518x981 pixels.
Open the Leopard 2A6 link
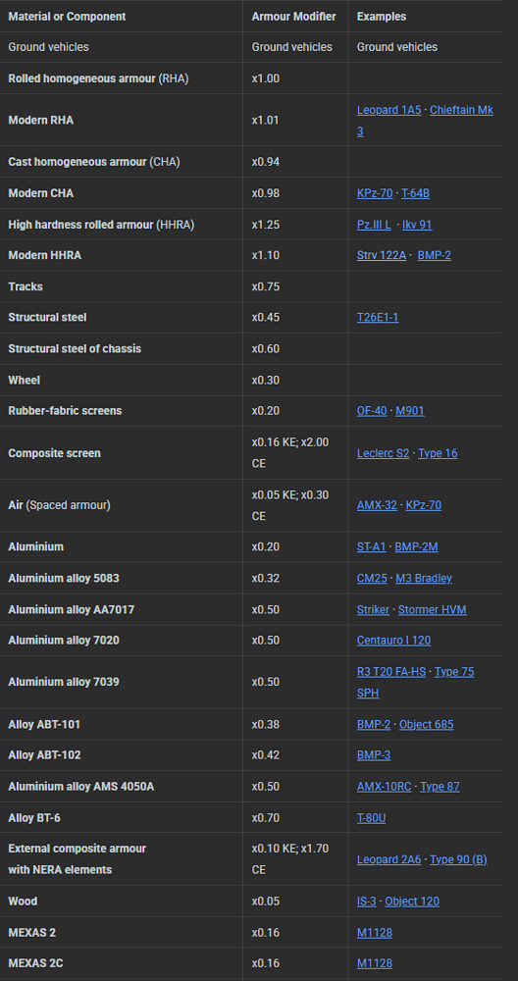pos(388,859)
